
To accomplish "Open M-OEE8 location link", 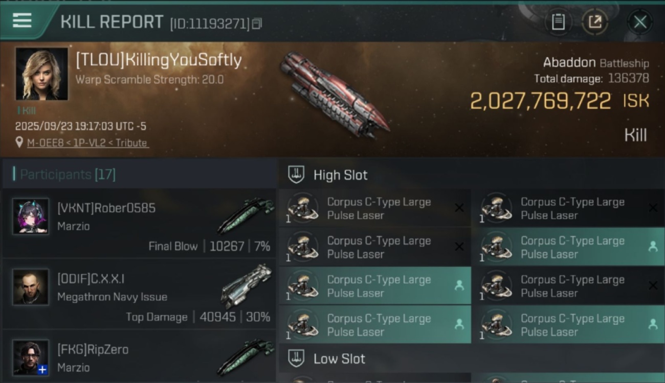I will click(41, 143).
